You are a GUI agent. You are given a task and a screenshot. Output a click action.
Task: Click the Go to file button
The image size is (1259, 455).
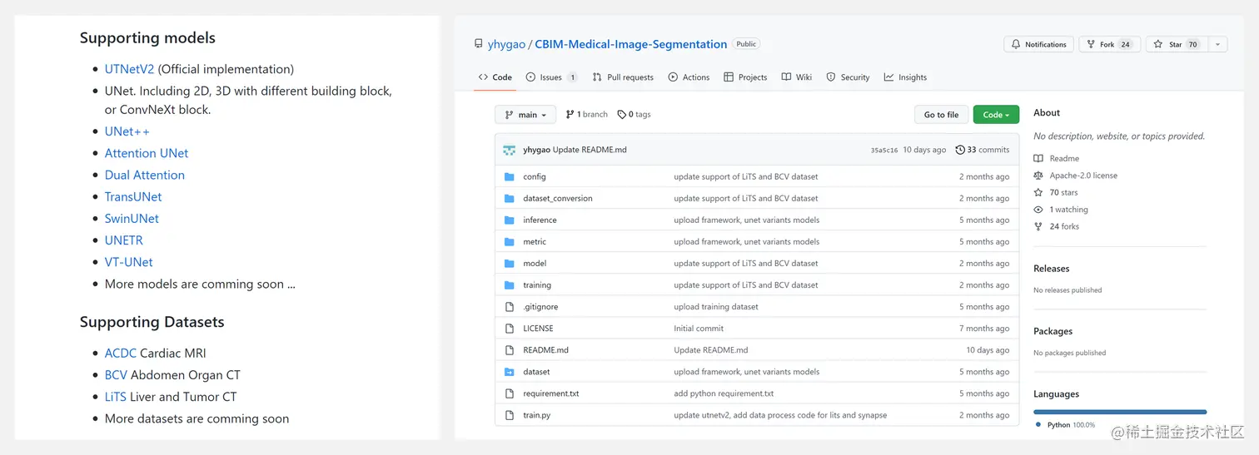[941, 115]
